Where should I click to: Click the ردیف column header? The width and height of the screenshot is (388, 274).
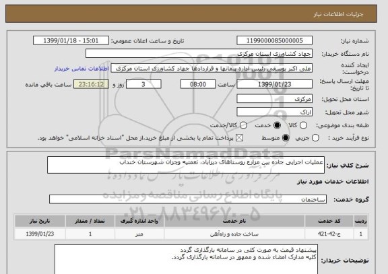[361, 221]
